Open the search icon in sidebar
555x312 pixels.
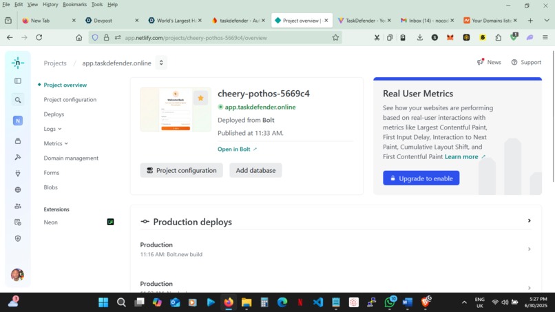pos(18,101)
